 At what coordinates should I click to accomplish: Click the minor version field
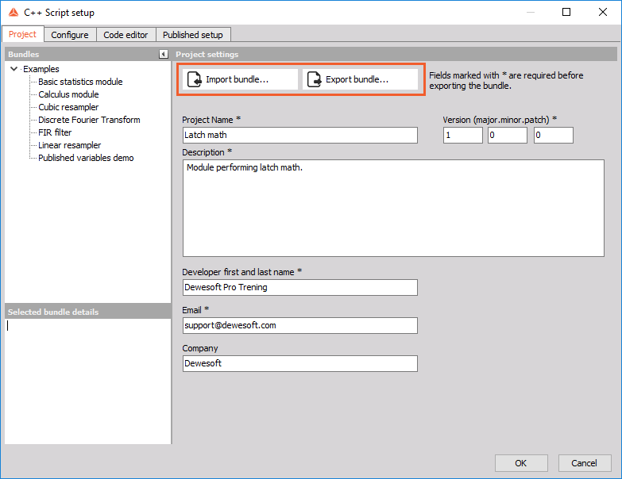pos(508,135)
